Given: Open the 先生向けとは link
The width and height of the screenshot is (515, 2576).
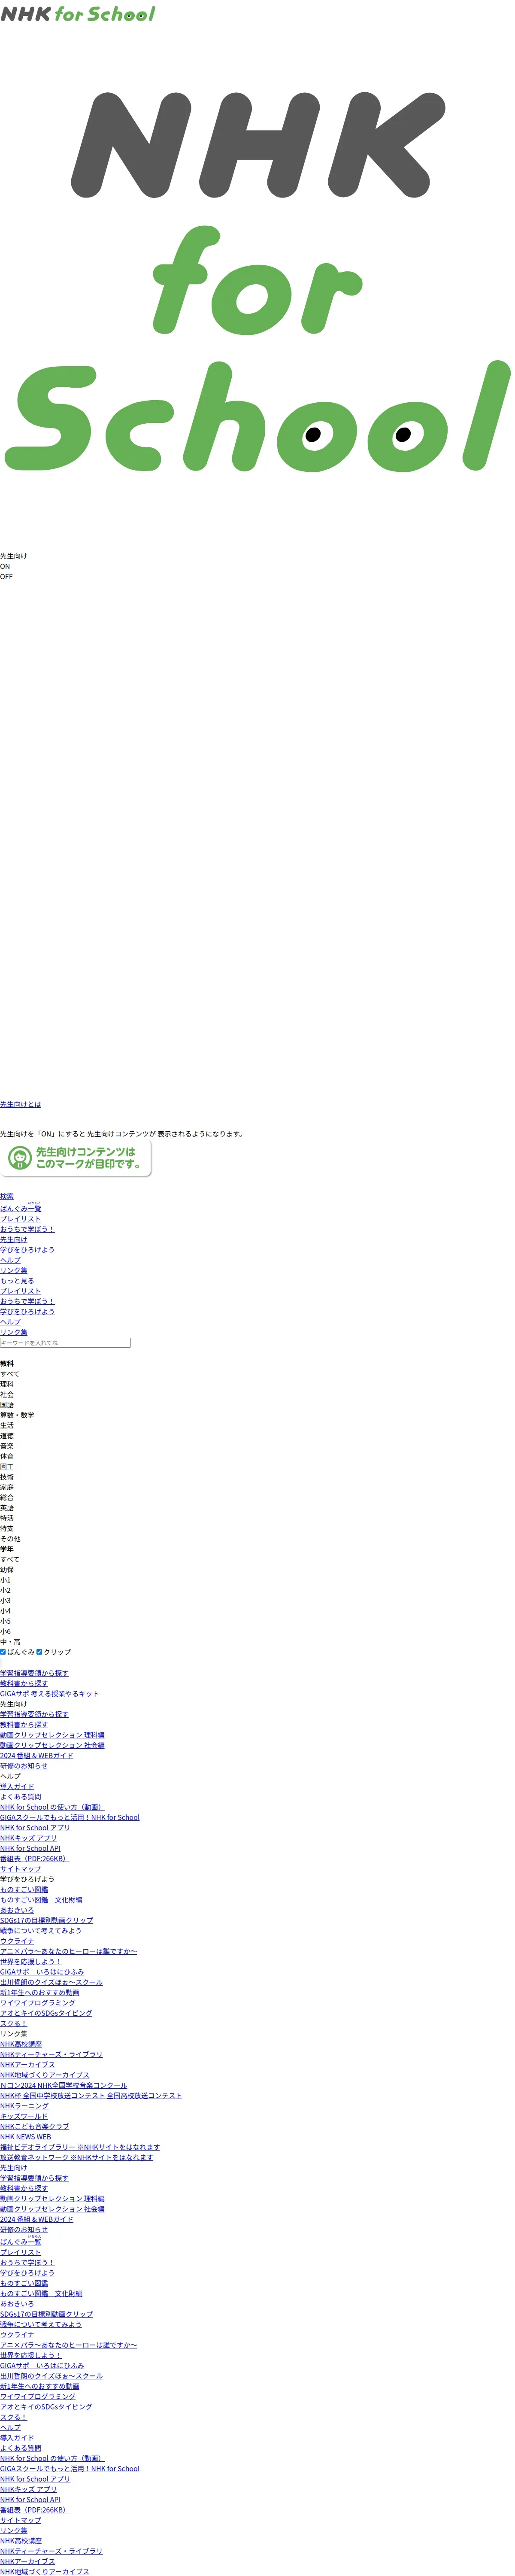Looking at the screenshot, I should [x=20, y=1104].
